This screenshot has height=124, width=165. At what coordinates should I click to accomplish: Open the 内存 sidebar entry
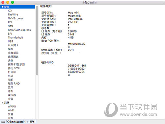[x=11, y=60]
